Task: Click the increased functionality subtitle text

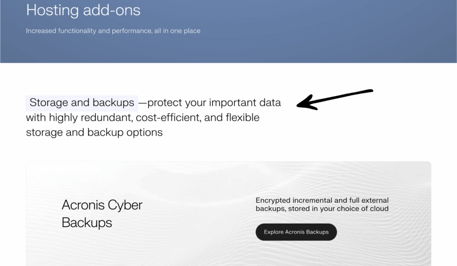Action: 113,31
